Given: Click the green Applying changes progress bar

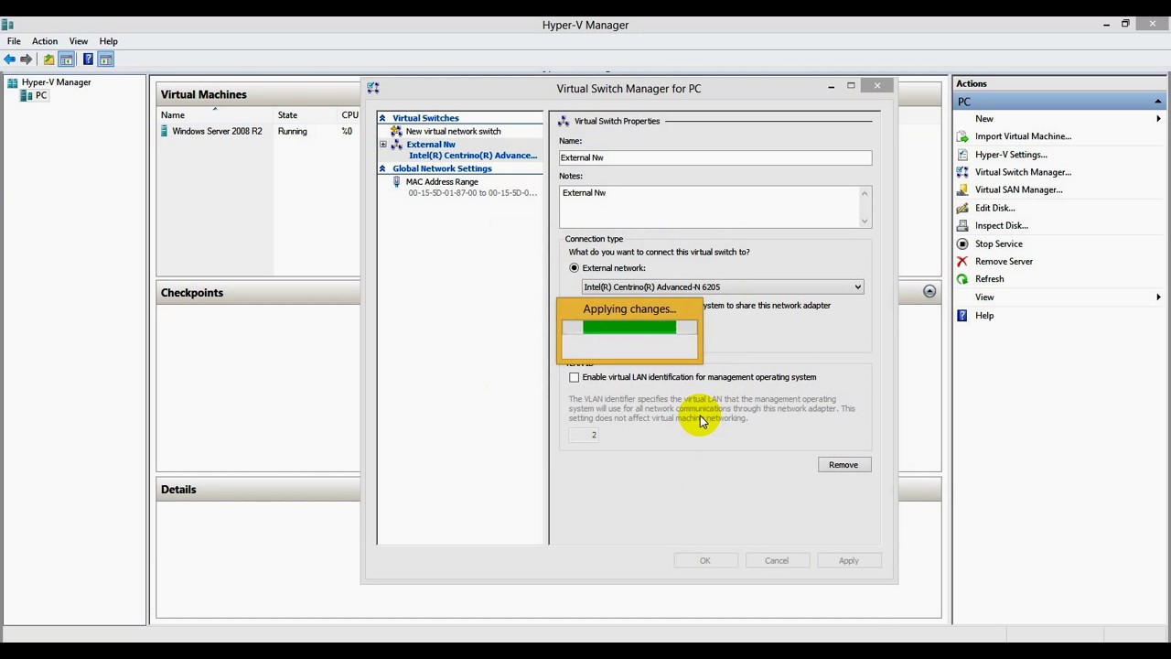Looking at the screenshot, I should click(629, 328).
